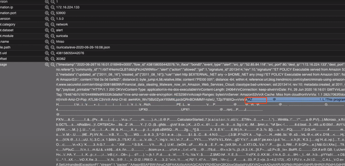Viewport: 345px width, 166px height.
Task: Filter out category value network
Action: pyautogui.click(x=53, y=24)
